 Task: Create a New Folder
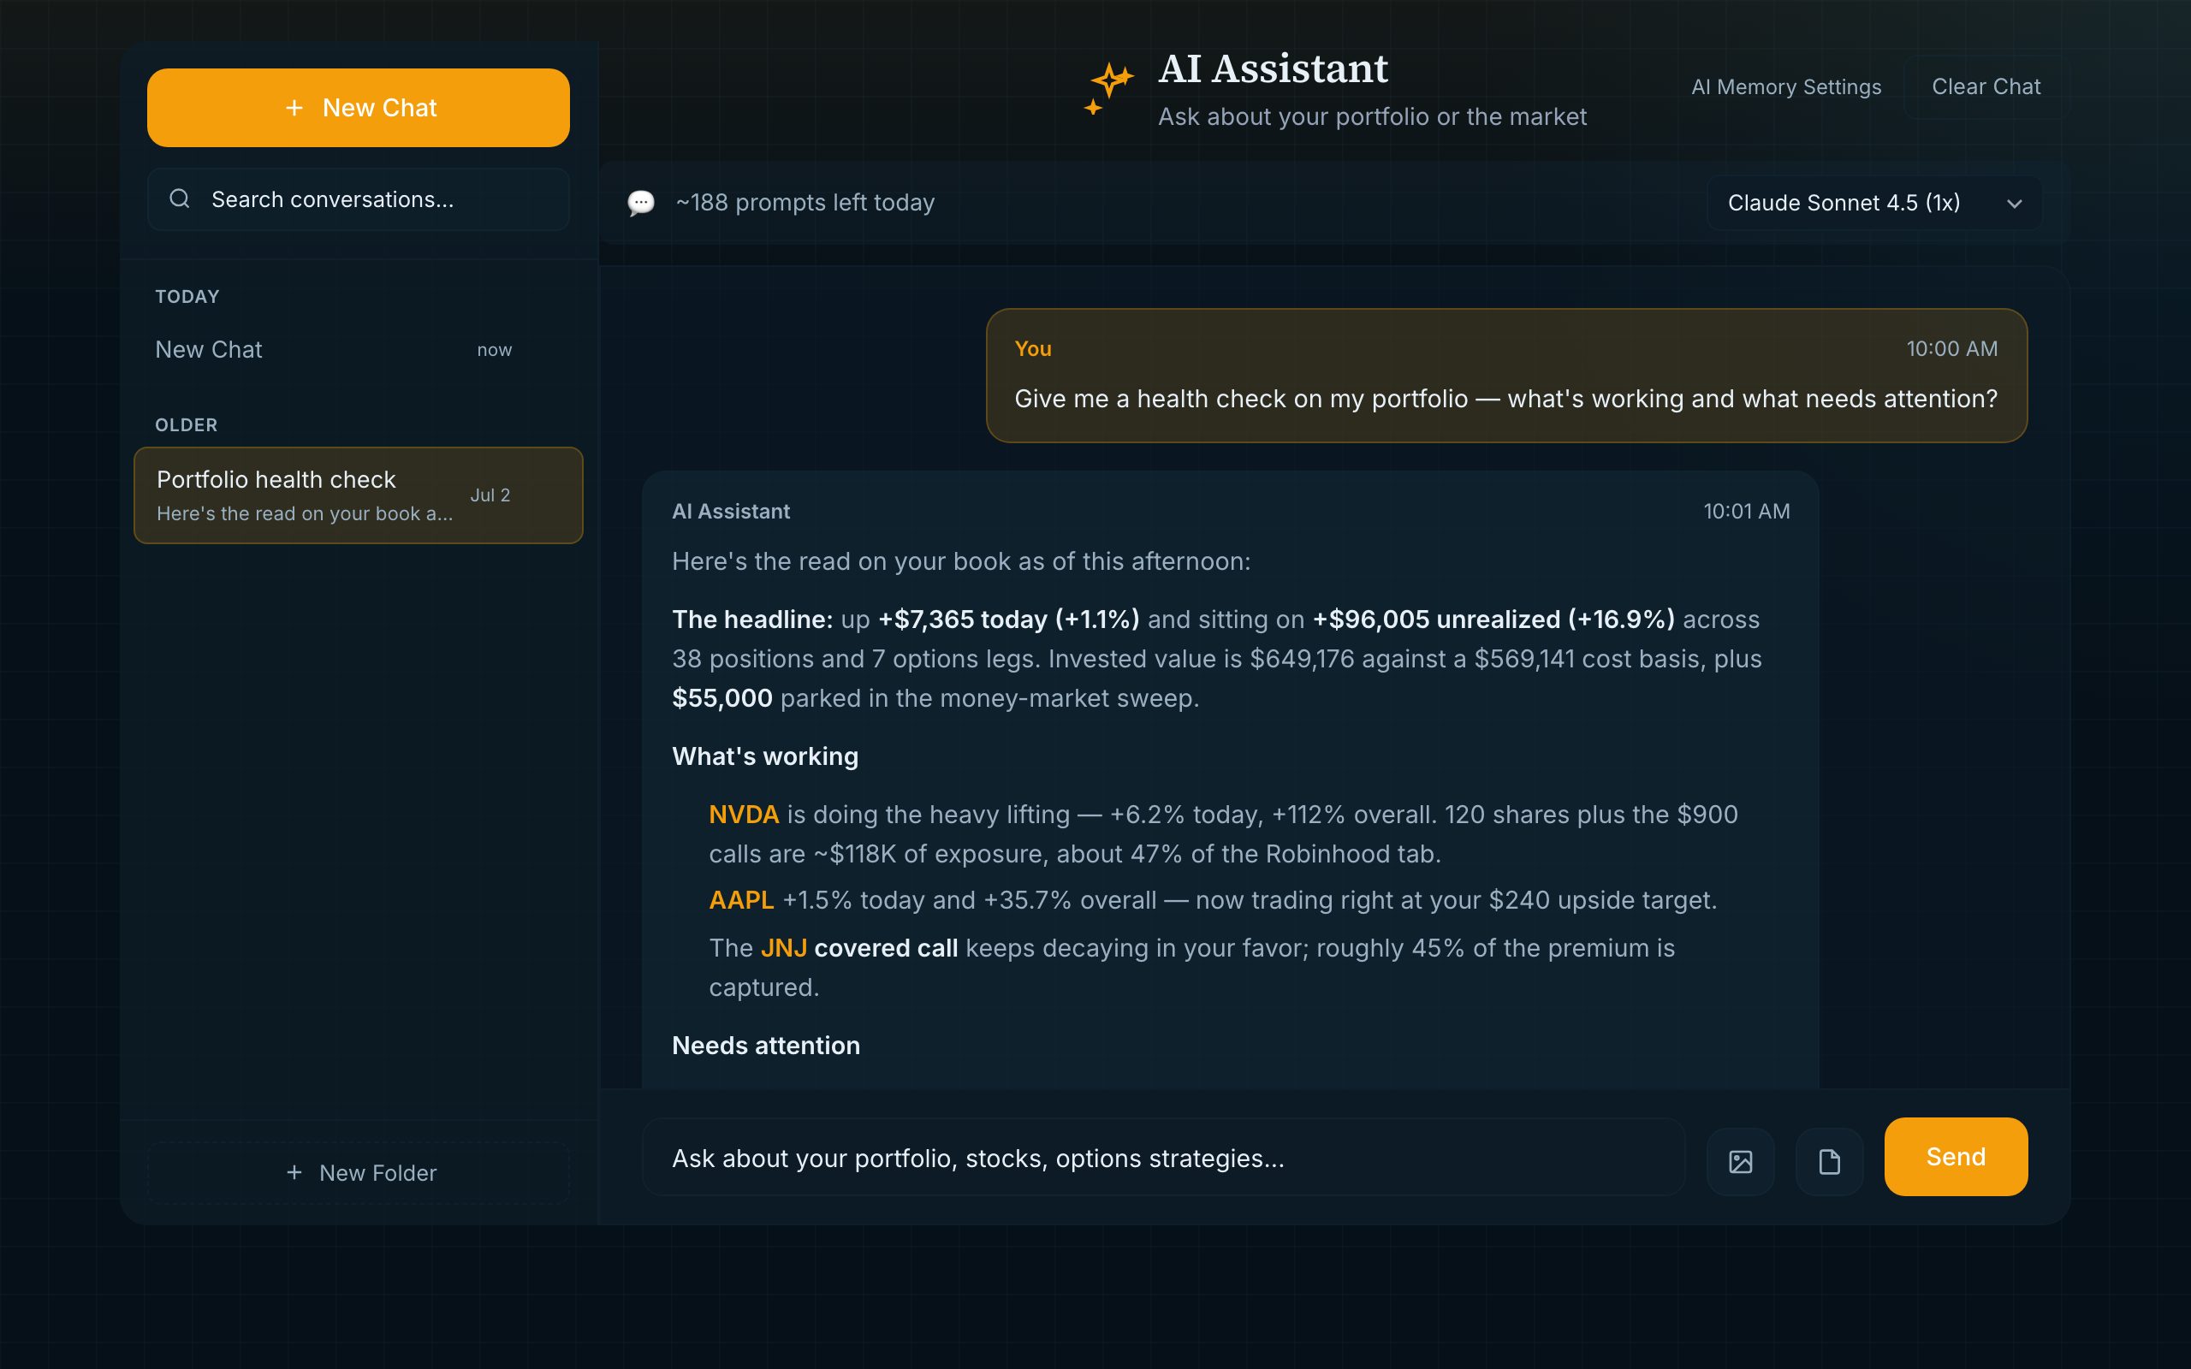click(359, 1172)
